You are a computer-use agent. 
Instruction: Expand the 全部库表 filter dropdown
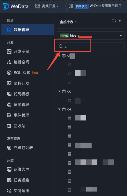pyautogui.click(x=69, y=22)
